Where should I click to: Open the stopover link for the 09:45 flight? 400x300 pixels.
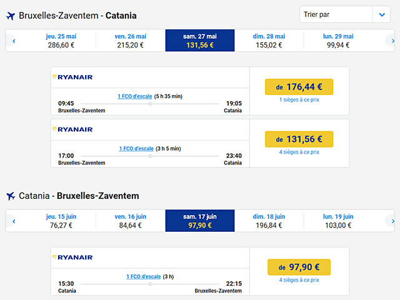click(135, 96)
